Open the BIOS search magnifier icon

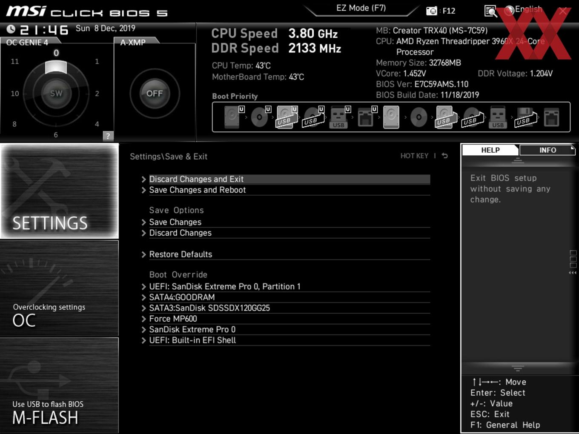tap(490, 11)
